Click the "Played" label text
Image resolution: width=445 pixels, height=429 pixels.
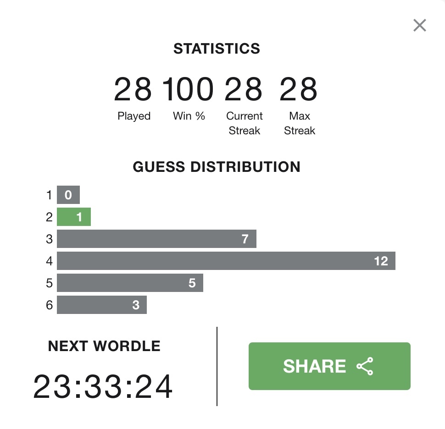(x=134, y=116)
